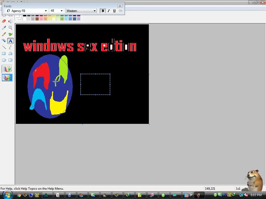266x199 pixels.
Task: Close the Fonts toolbar
Action: pyautogui.click(x=120, y=6)
